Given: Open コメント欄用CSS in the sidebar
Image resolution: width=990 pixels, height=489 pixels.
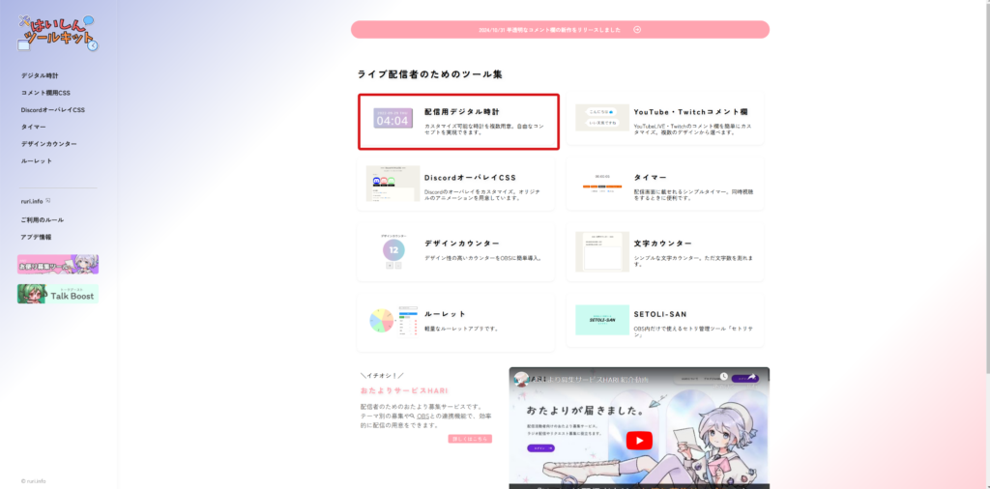Looking at the screenshot, I should coord(45,93).
